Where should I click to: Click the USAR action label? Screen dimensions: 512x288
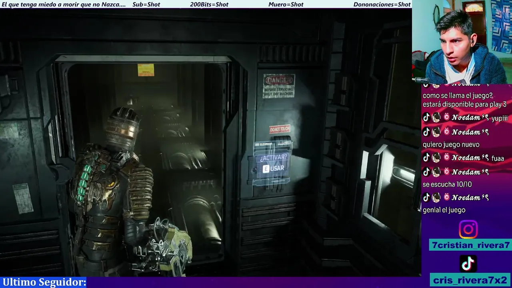pyautogui.click(x=277, y=168)
